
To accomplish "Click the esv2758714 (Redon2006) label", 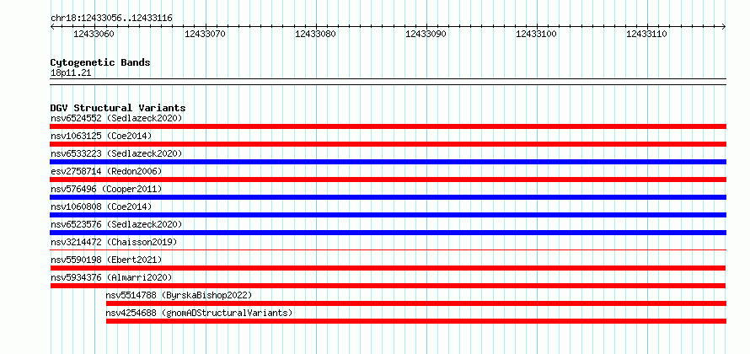I will (106, 171).
